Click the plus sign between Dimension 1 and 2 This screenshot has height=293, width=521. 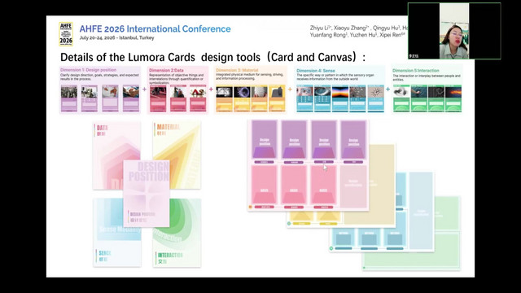(x=144, y=89)
